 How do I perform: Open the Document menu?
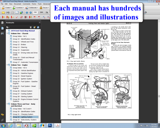pyautogui.click(x=18, y=4)
